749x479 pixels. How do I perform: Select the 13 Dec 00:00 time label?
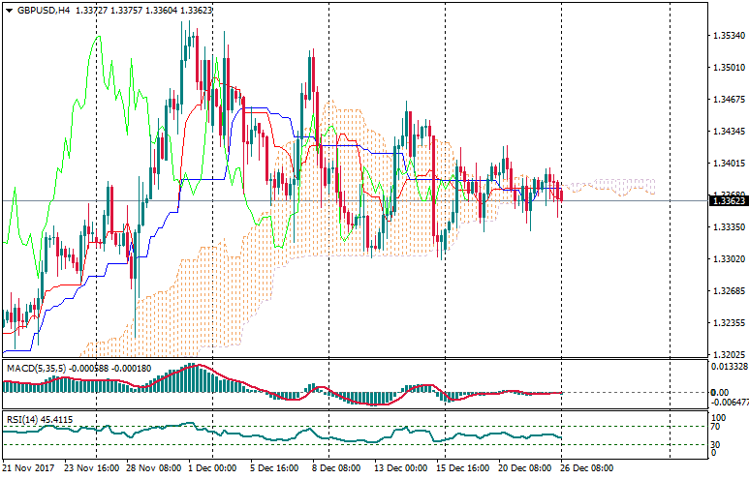point(402,466)
